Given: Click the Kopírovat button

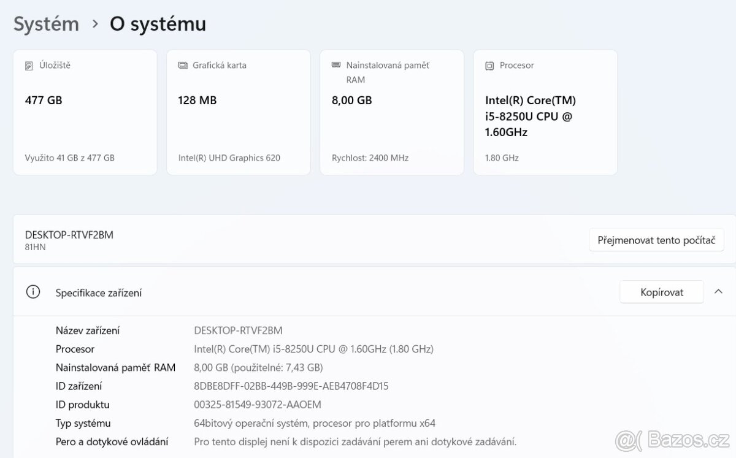Looking at the screenshot, I should point(661,292).
